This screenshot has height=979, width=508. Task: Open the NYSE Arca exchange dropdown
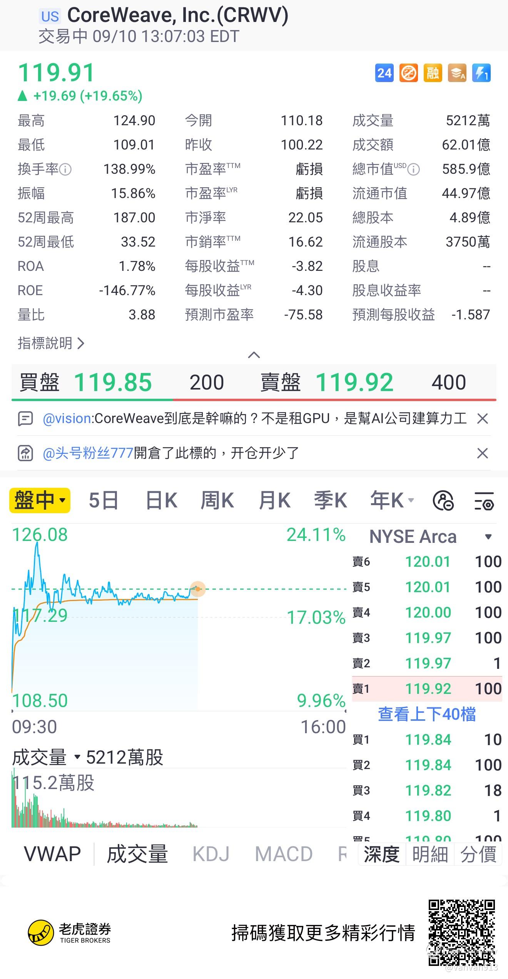tap(488, 537)
